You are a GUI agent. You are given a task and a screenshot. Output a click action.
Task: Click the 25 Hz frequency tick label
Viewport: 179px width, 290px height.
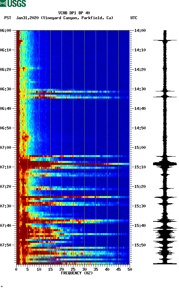73,270
